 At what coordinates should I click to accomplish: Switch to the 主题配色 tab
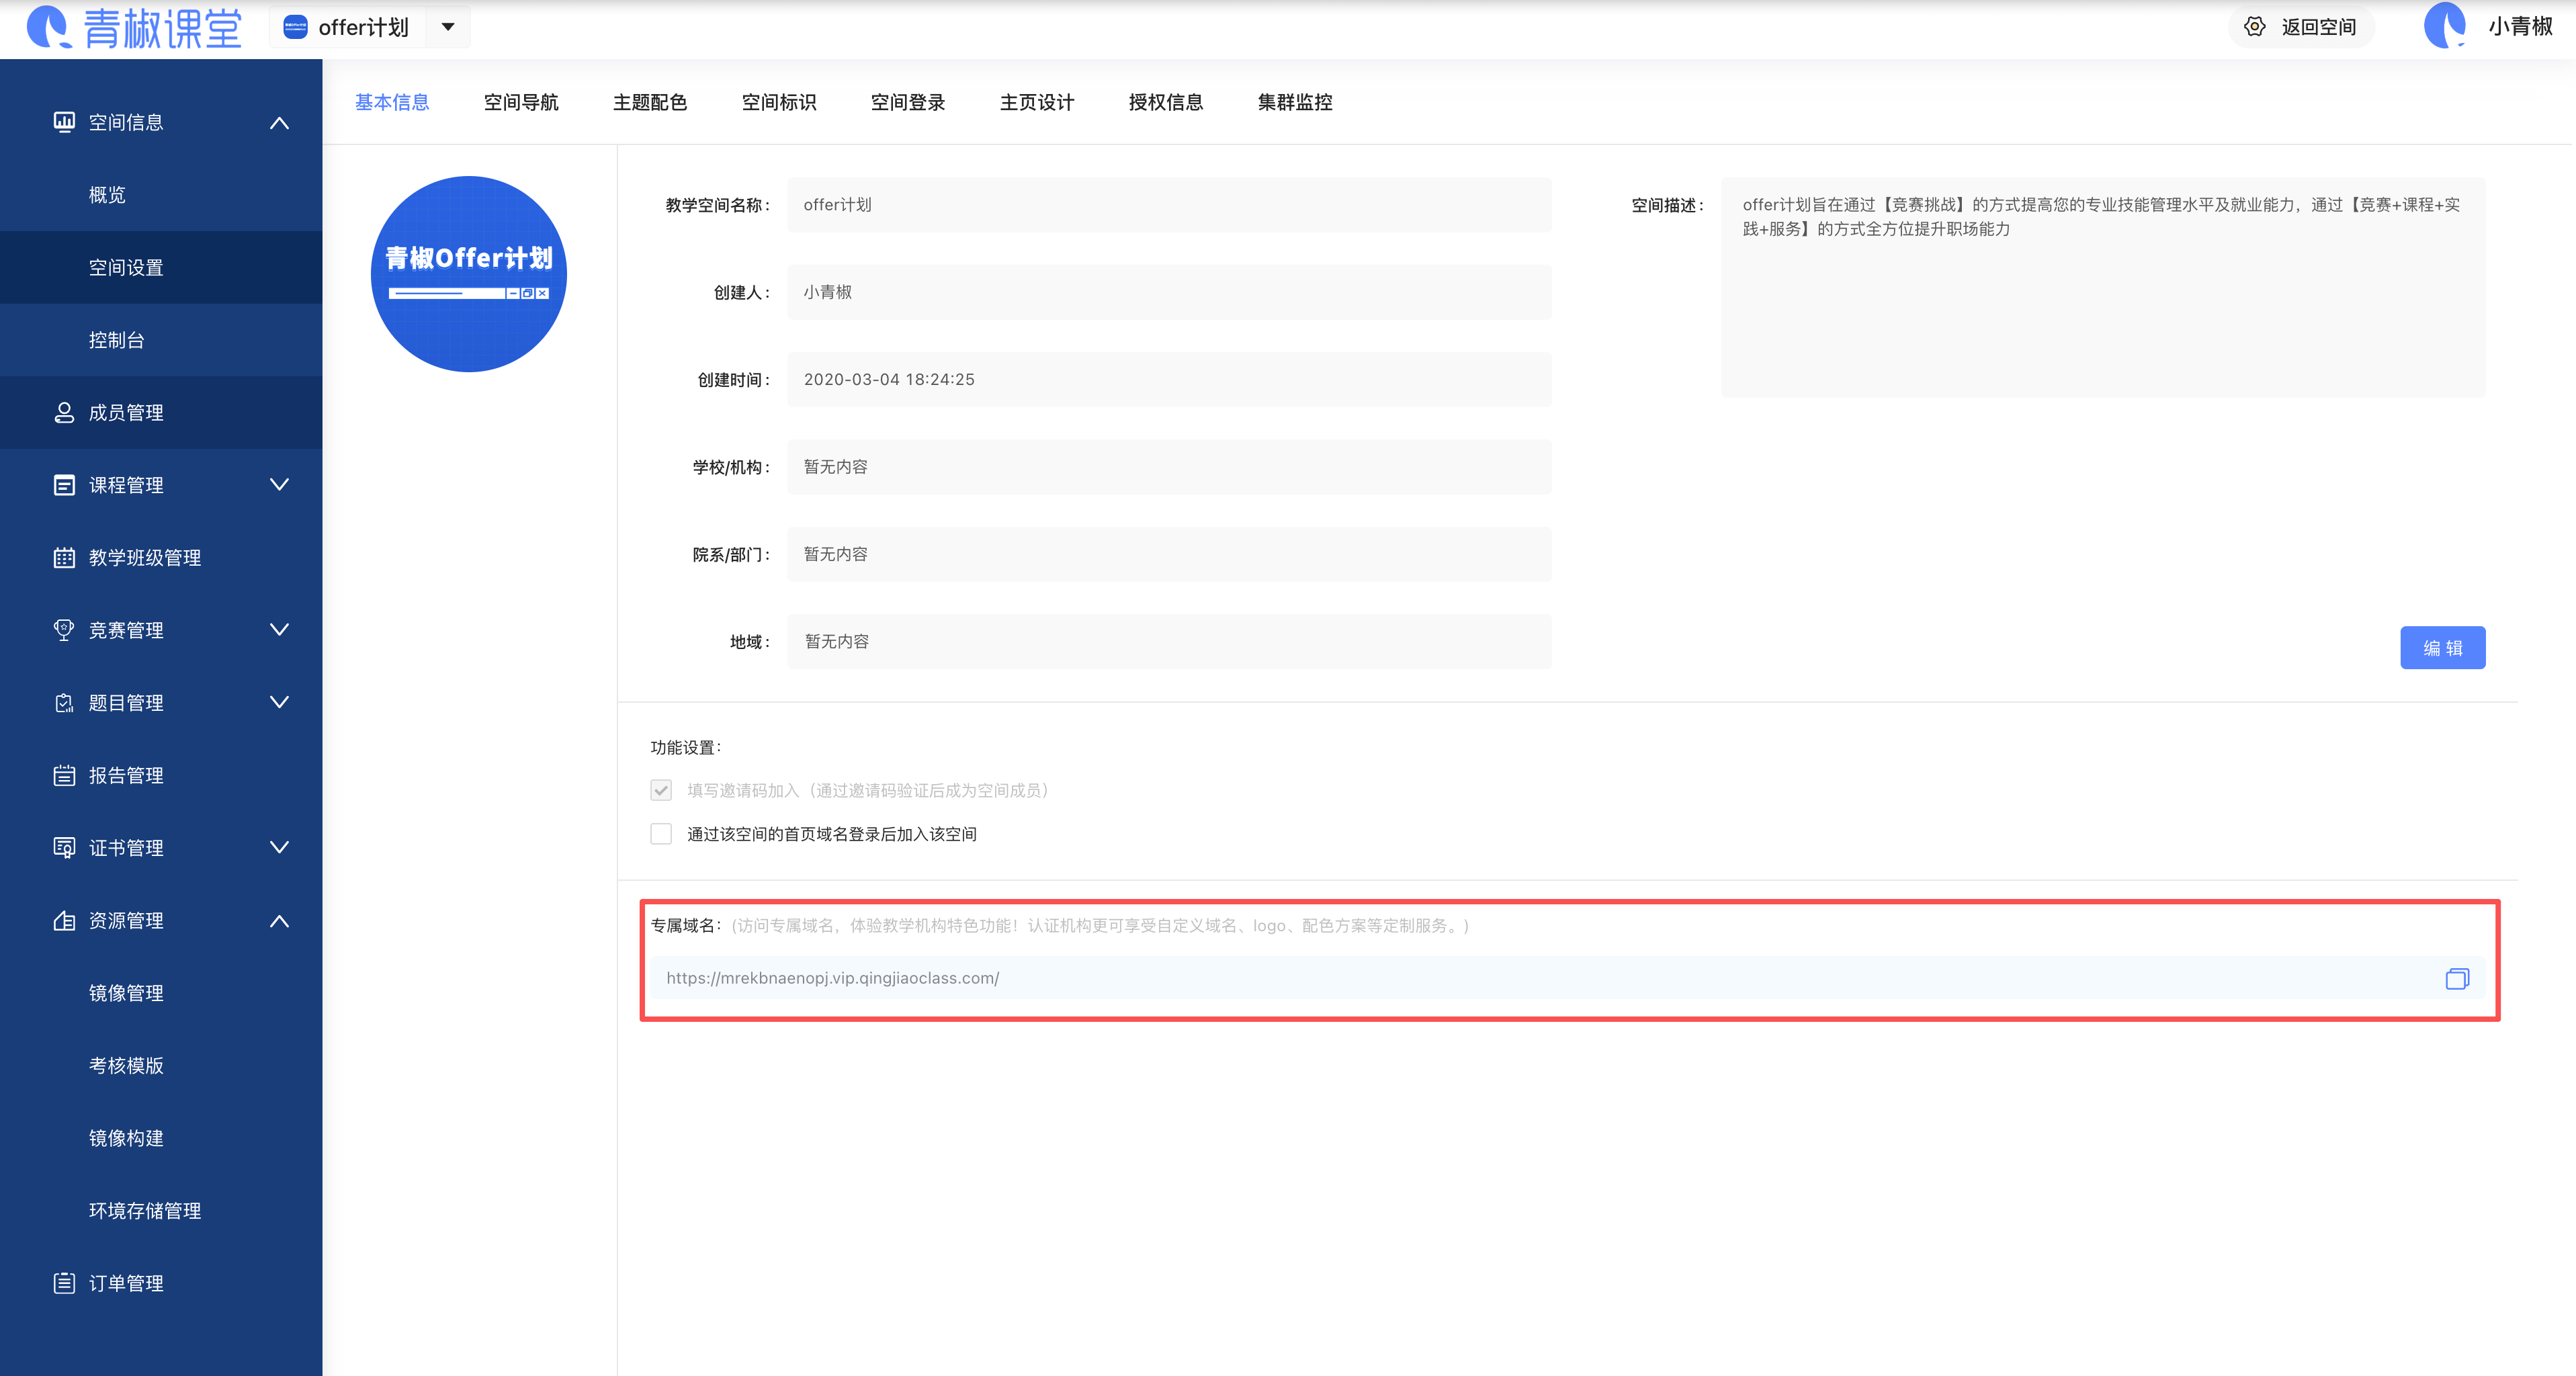(x=649, y=102)
